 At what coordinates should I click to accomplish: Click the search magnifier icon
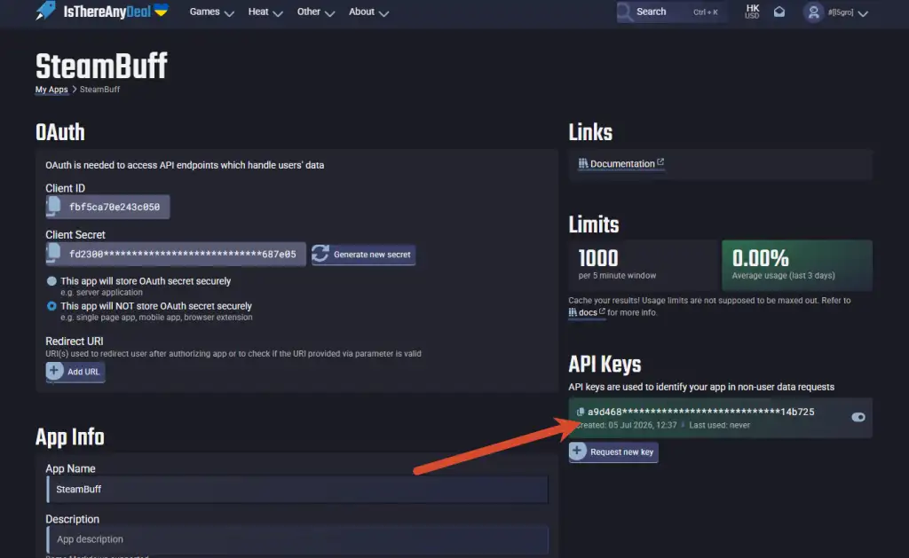[624, 12]
